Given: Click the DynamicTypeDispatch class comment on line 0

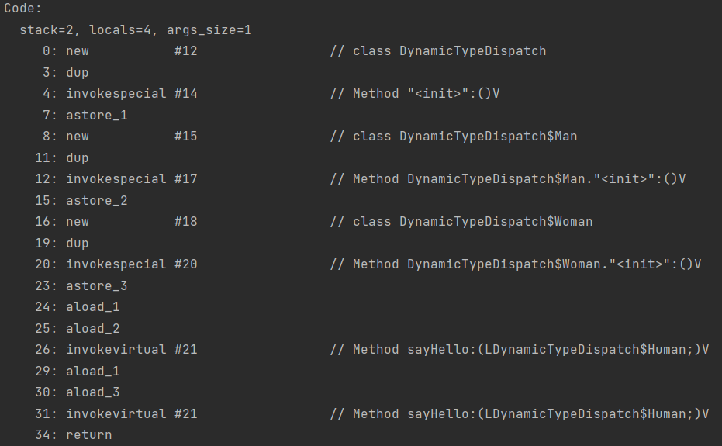Looking at the screenshot, I should (x=438, y=50).
